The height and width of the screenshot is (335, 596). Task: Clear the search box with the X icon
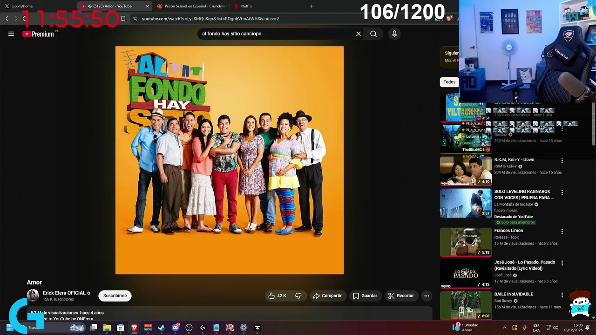pyautogui.click(x=359, y=34)
